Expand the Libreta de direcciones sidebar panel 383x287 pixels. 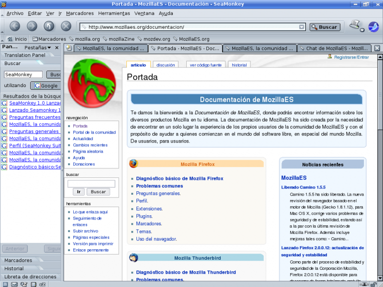30,277
